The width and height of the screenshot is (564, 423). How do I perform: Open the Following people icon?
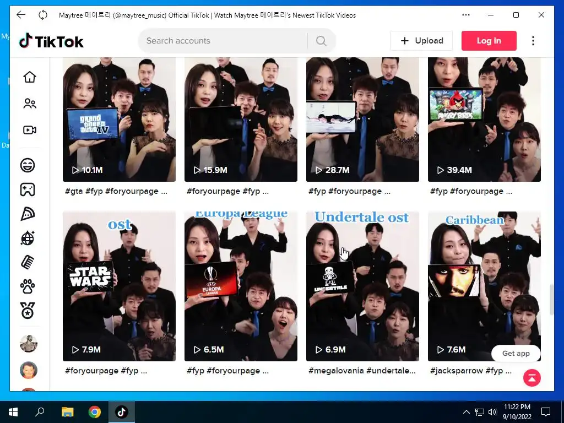click(x=30, y=104)
